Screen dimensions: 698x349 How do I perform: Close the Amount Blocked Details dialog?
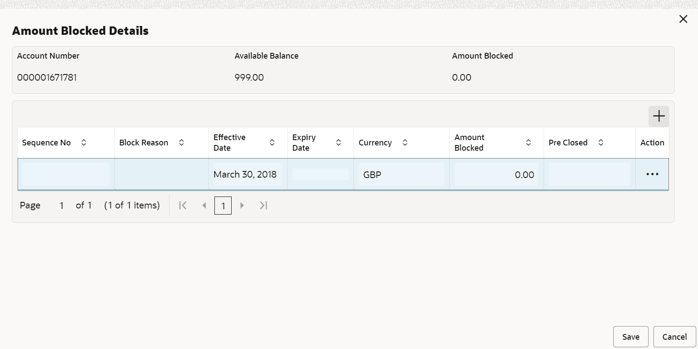(x=683, y=19)
